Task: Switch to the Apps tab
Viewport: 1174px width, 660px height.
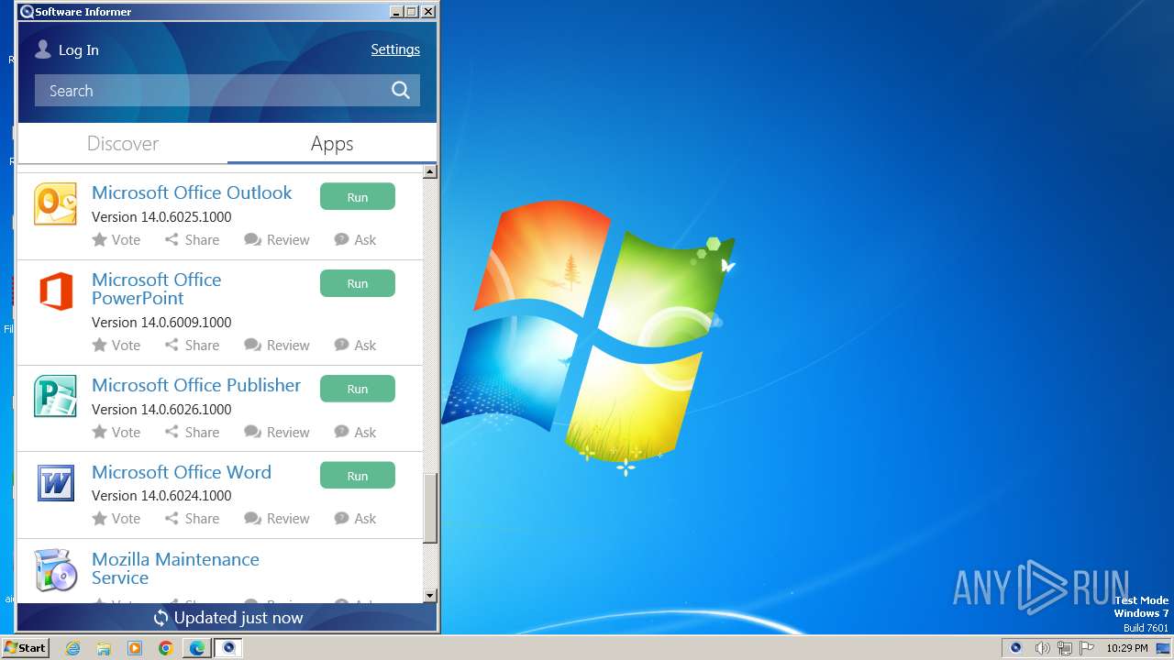Action: click(332, 143)
